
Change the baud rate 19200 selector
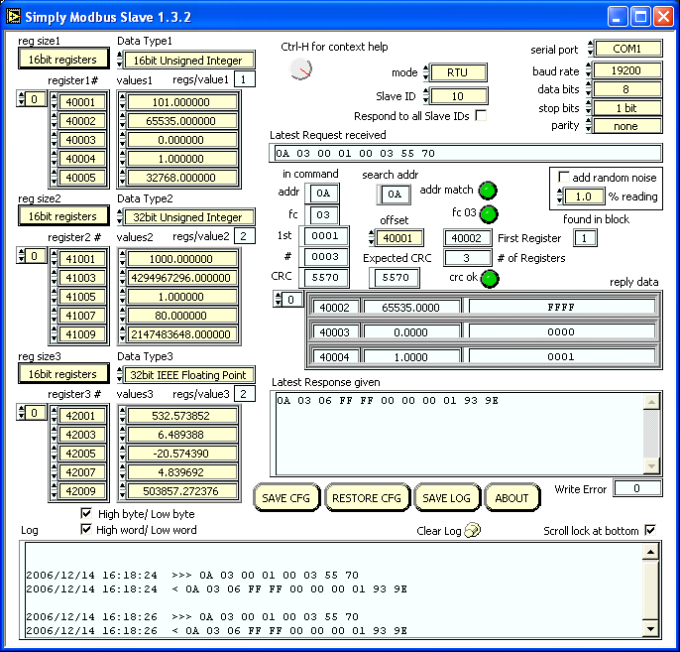coord(626,70)
